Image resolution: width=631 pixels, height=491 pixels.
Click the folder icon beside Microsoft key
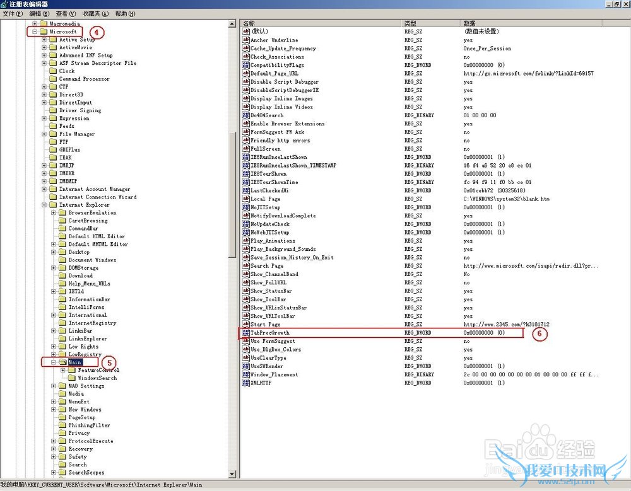44,32
